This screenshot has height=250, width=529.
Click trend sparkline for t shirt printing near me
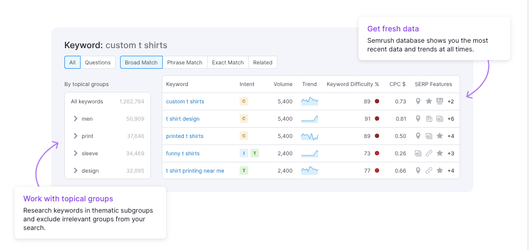pos(309,170)
